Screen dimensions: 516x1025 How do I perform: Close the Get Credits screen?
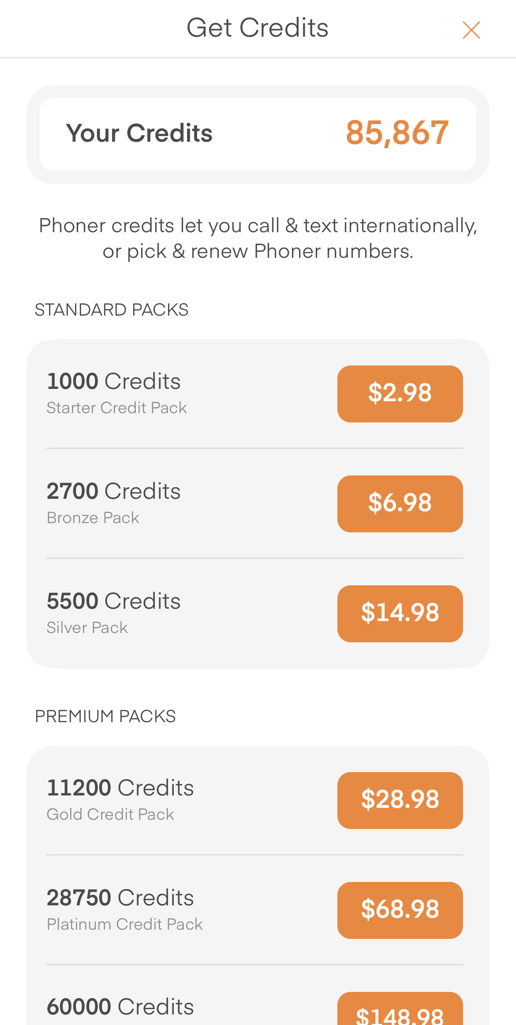(471, 30)
